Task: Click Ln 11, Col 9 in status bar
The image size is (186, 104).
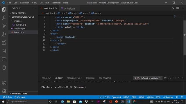Action: pos(104,97)
